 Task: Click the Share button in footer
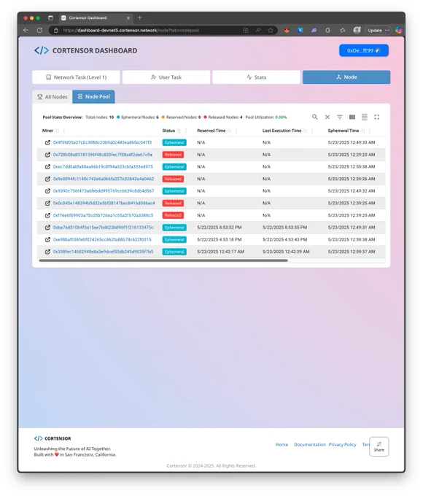379,446
